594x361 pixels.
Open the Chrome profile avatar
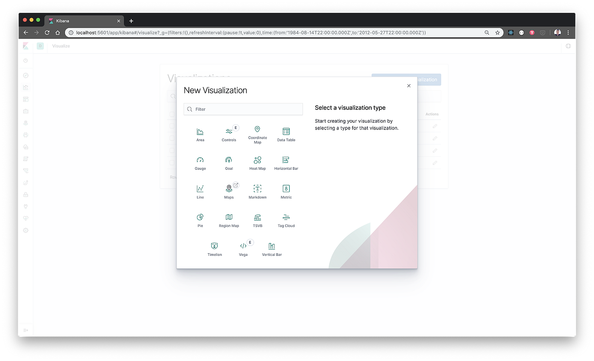point(558,33)
